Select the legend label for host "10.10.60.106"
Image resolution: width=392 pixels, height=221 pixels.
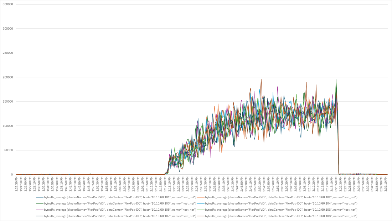[x=281, y=210]
